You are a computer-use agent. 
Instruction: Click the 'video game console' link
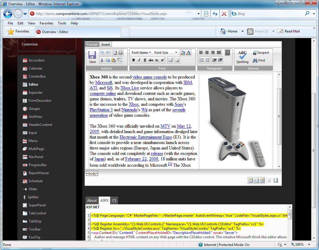150,77
